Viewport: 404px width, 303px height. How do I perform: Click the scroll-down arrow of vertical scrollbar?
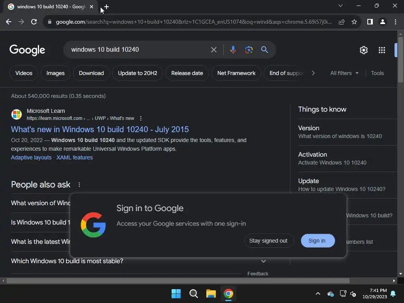[400, 274]
